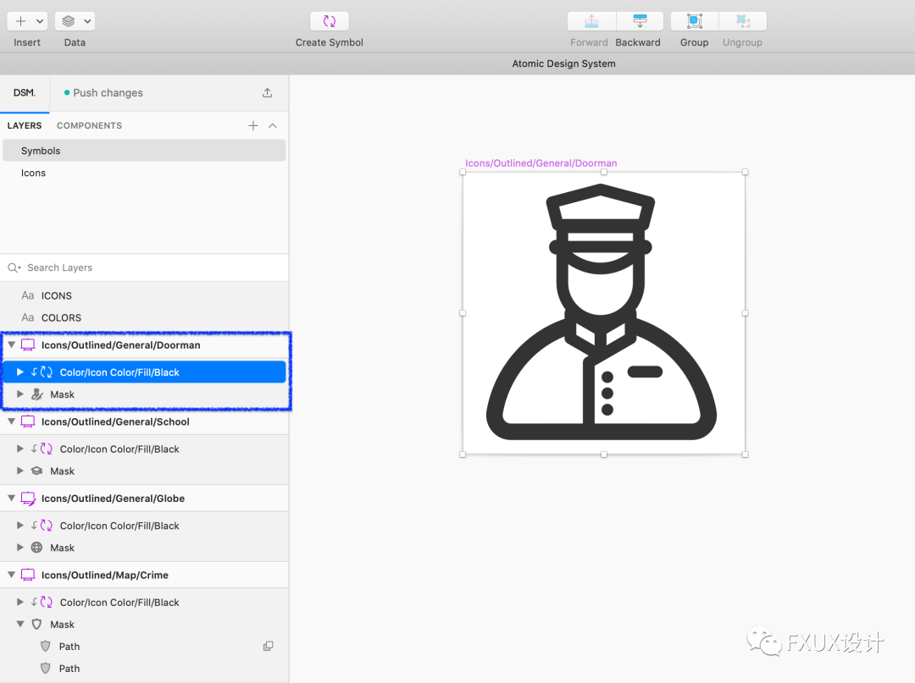Click the Forward toolbar icon
The height and width of the screenshot is (683, 915).
click(591, 21)
